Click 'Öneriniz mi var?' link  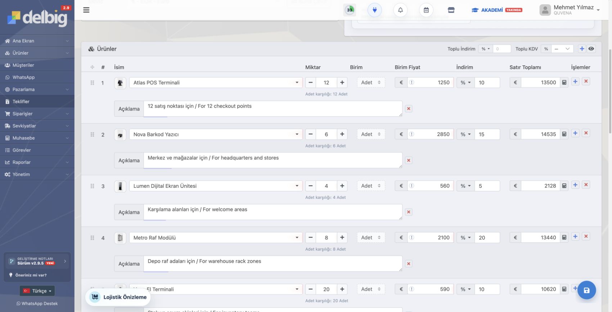[x=28, y=275]
